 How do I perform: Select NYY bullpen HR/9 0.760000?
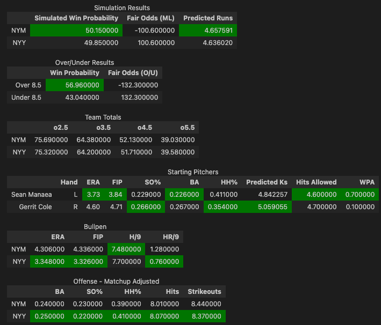164,262
